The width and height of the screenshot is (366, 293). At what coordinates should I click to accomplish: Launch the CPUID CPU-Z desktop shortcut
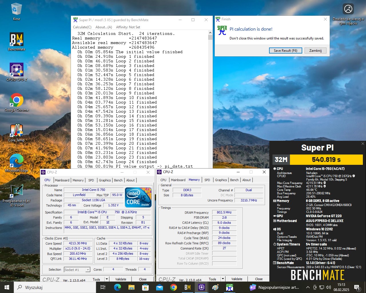(17, 72)
